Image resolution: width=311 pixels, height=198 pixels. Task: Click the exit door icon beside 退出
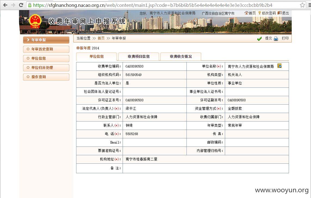pos(279,13)
